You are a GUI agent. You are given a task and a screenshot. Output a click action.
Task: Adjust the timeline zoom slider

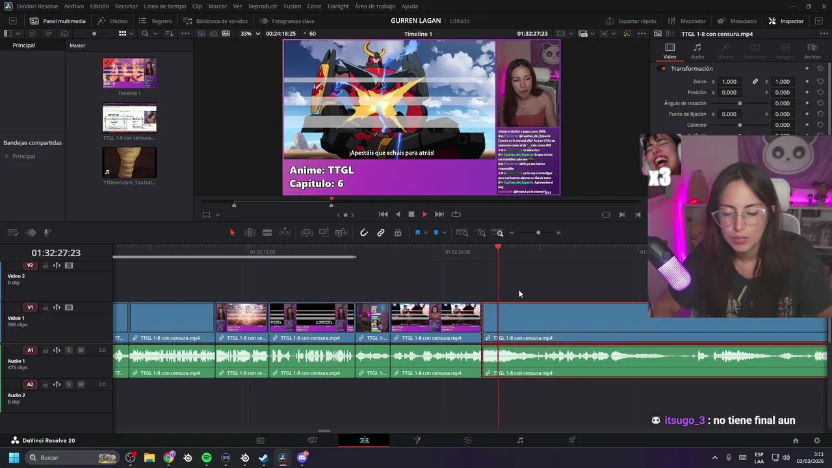pyautogui.click(x=538, y=233)
